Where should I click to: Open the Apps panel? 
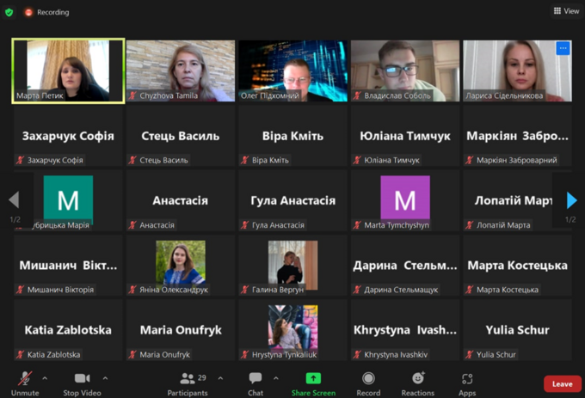467,384
